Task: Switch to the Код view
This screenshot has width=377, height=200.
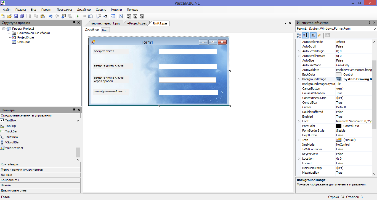Action: tap(105, 30)
